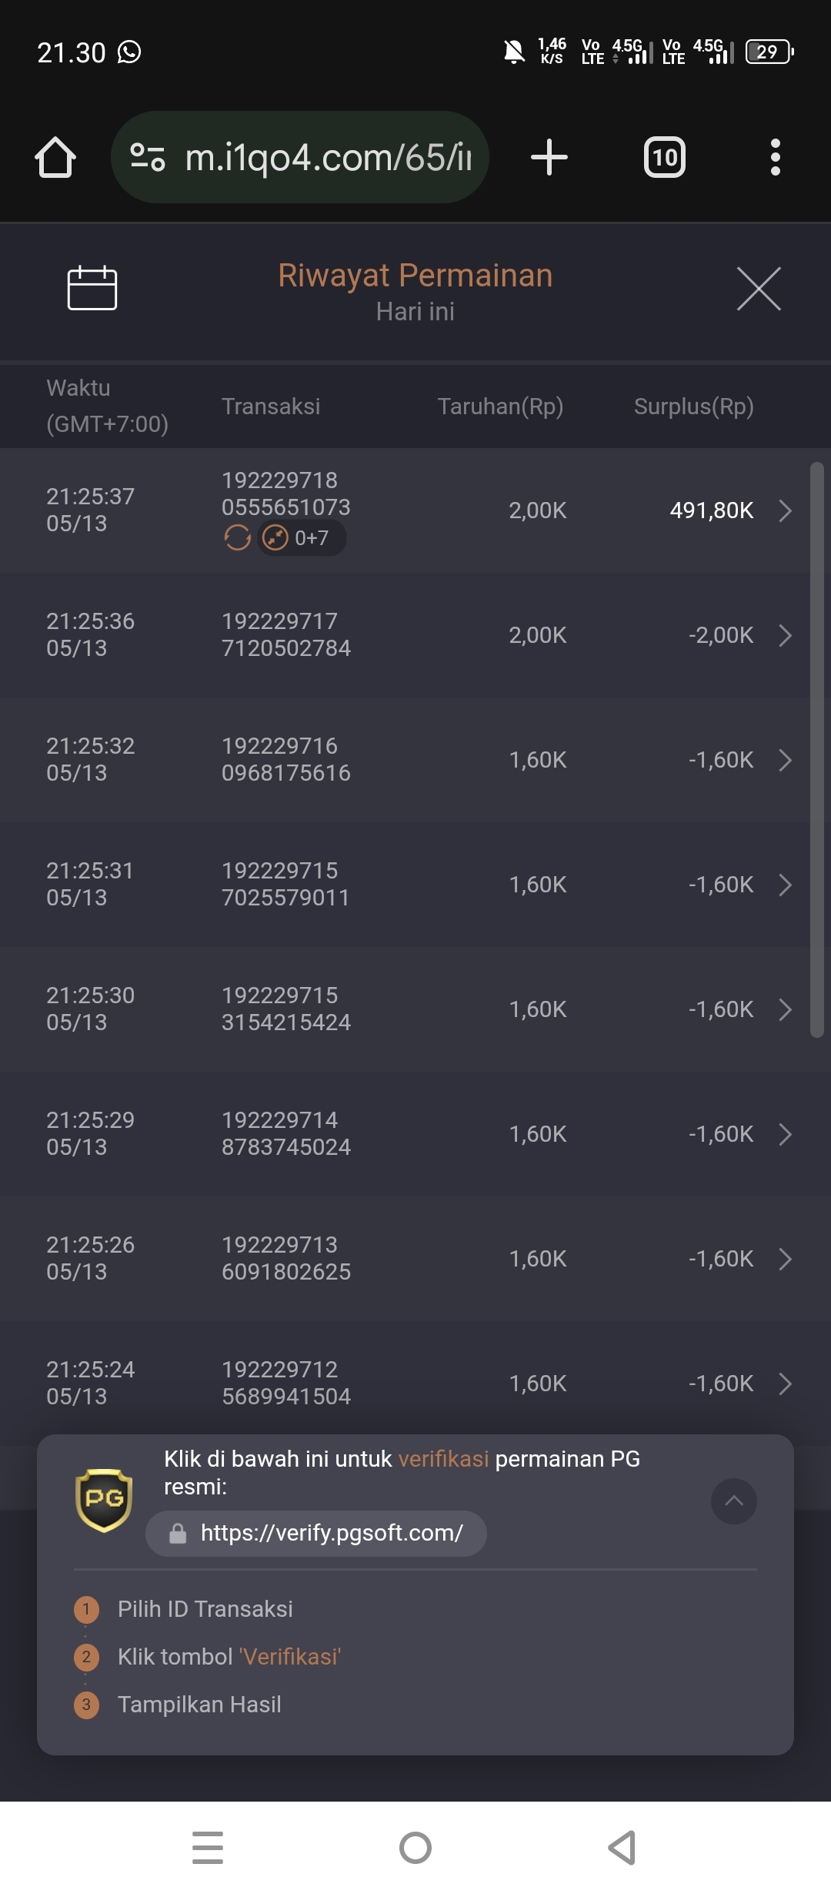Open the browser three-dot menu
This screenshot has width=831, height=1894.
[775, 158]
